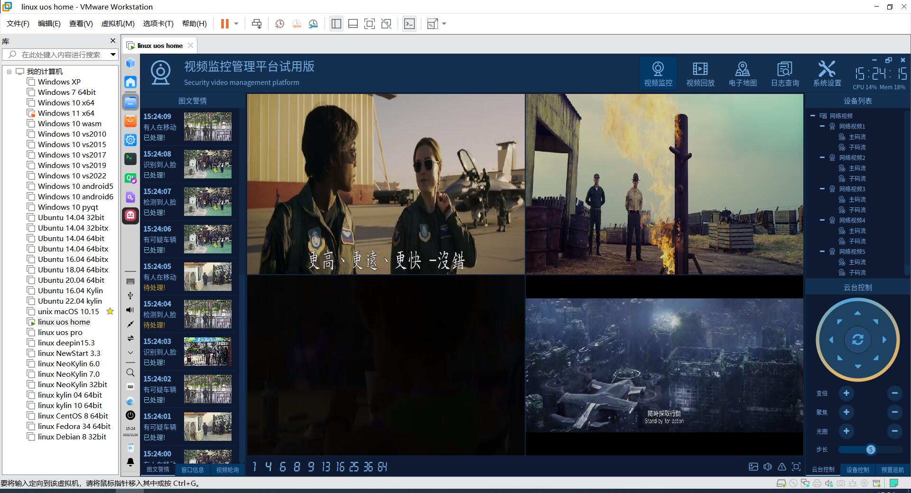
Task: Toggle VMware library sidebar view button
Action: pyautogui.click(x=336, y=24)
